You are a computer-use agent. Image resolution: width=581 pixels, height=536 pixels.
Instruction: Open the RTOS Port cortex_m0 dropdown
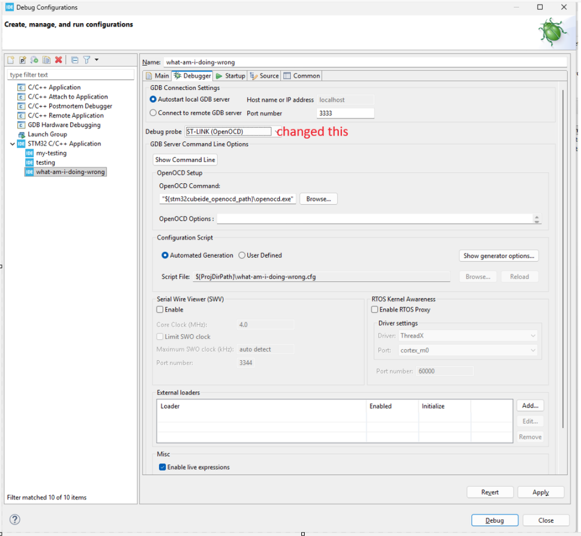[468, 350]
